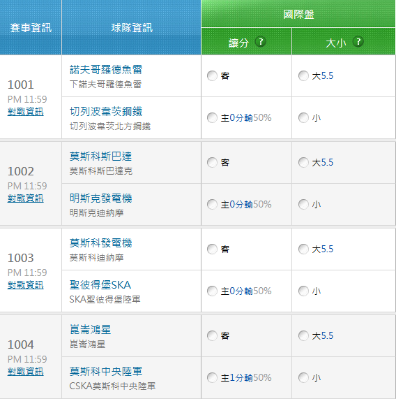The width and height of the screenshot is (396, 399).
Task: Click PM 11:59 time for match 1002
Action: [27, 186]
